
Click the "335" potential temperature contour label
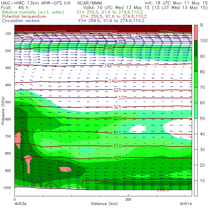point(117,90)
